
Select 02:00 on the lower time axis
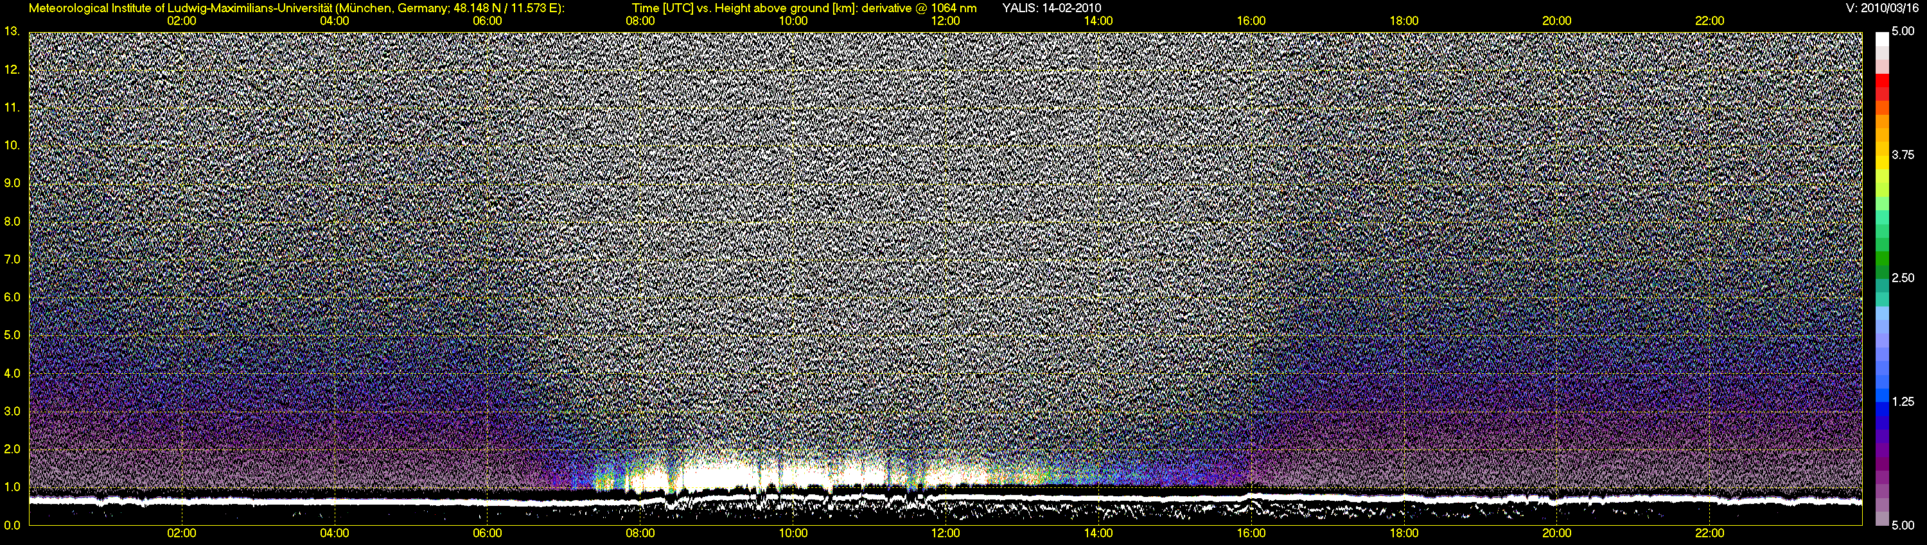182,534
